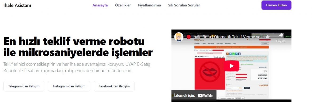Play the embedded YouTube video

[231, 66]
